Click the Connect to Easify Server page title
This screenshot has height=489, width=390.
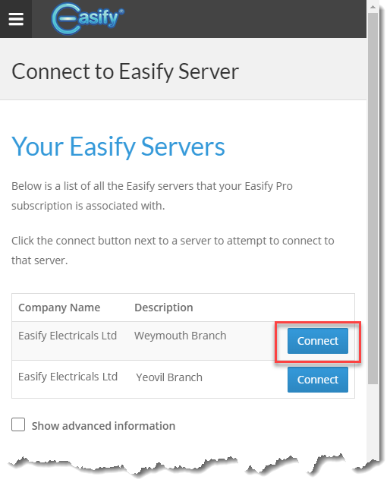[x=125, y=71]
